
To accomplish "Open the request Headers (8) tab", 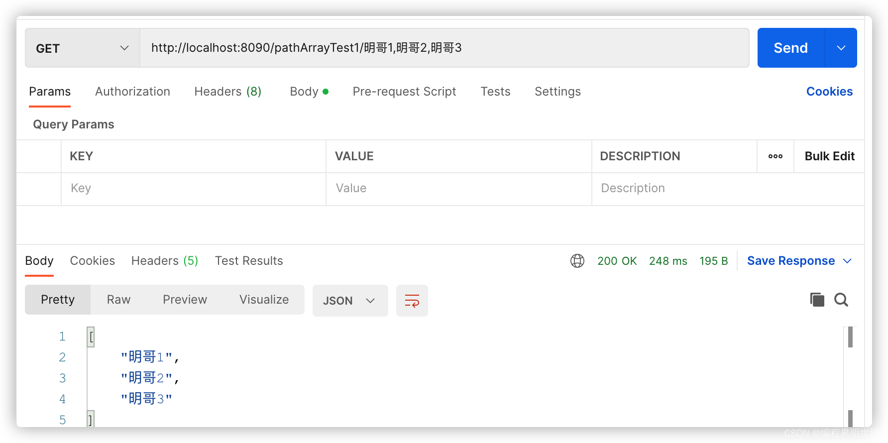I will (x=228, y=92).
